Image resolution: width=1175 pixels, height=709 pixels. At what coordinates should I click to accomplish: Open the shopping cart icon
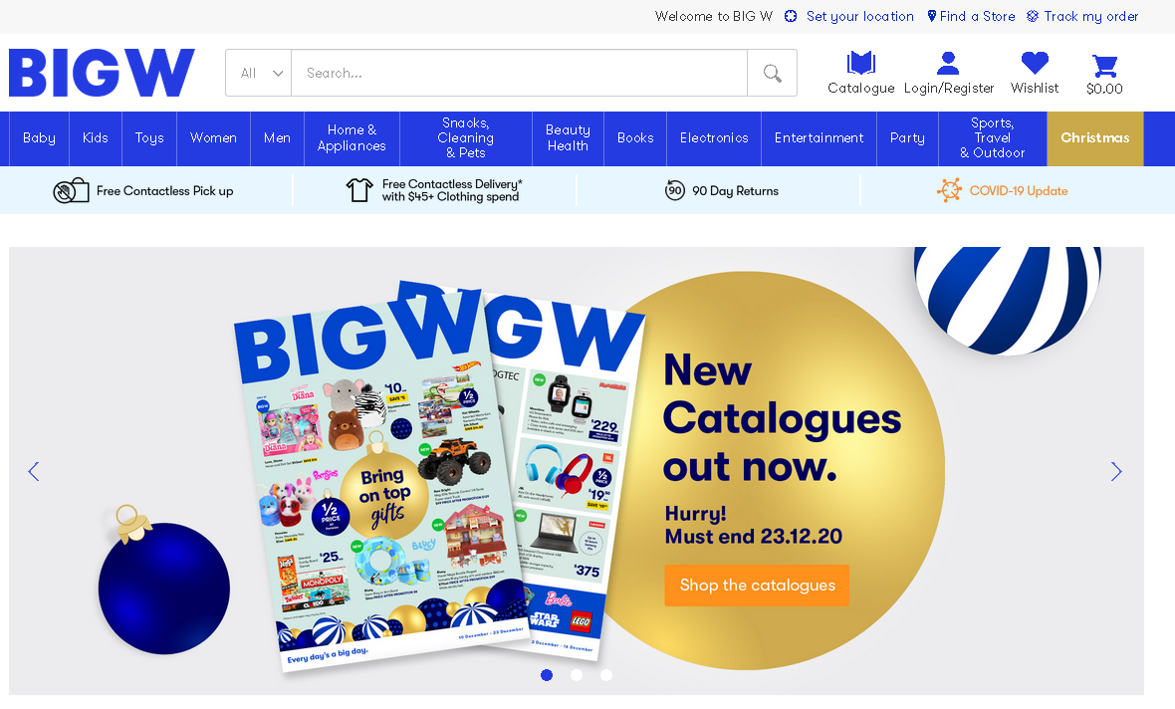click(1104, 66)
